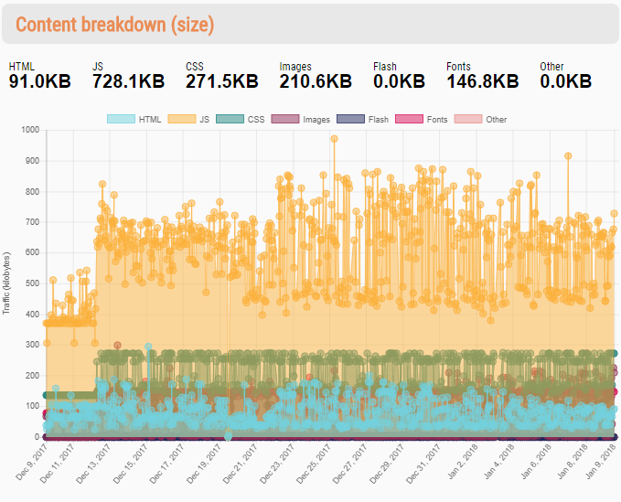
Task: Click the Fonts legend color box
Action: pos(409,119)
